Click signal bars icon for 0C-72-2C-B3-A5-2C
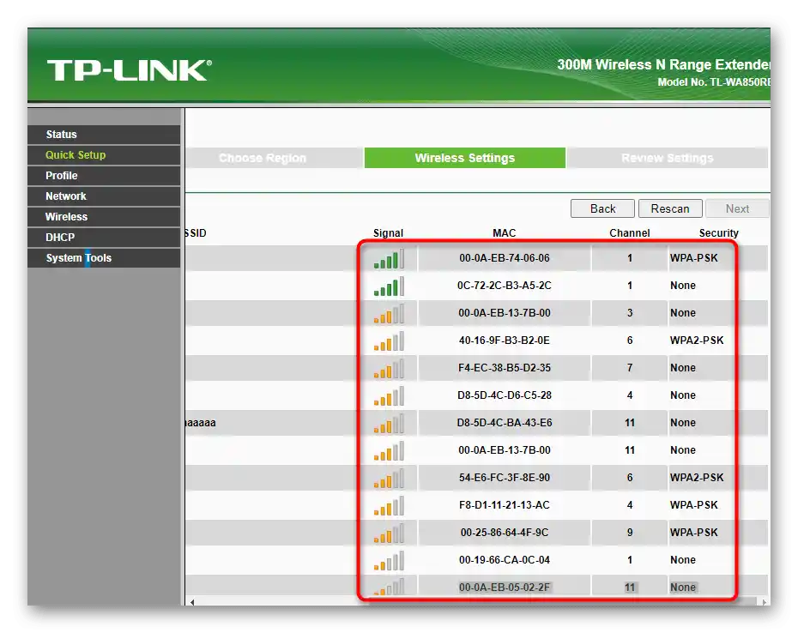This screenshot has height=633, width=798. (389, 286)
